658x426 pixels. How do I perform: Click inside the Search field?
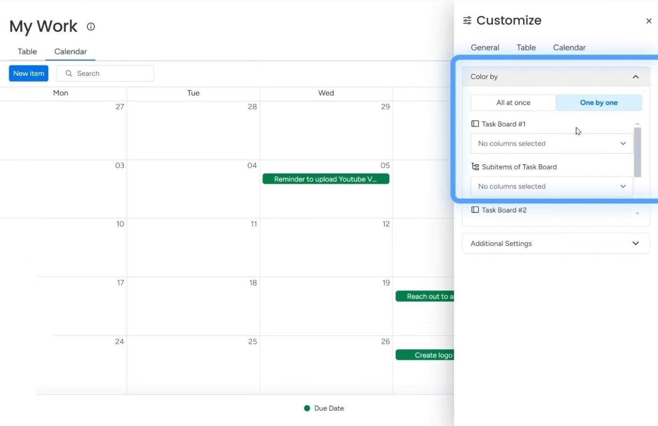coord(103,73)
